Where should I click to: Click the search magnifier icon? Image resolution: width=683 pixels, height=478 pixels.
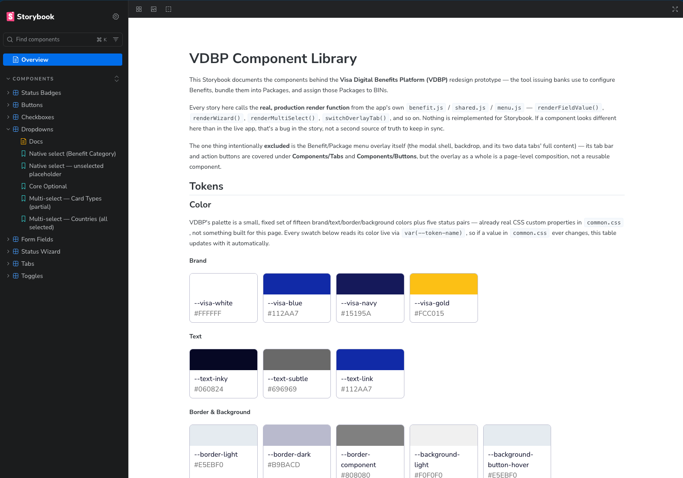pos(10,40)
